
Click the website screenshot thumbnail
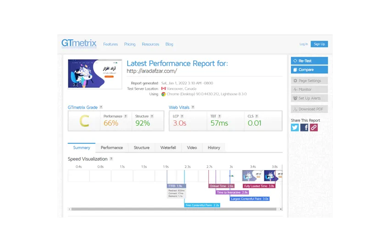pos(95,74)
